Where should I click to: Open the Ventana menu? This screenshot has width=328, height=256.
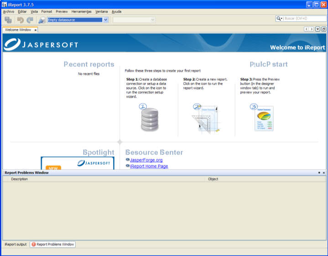point(101,12)
